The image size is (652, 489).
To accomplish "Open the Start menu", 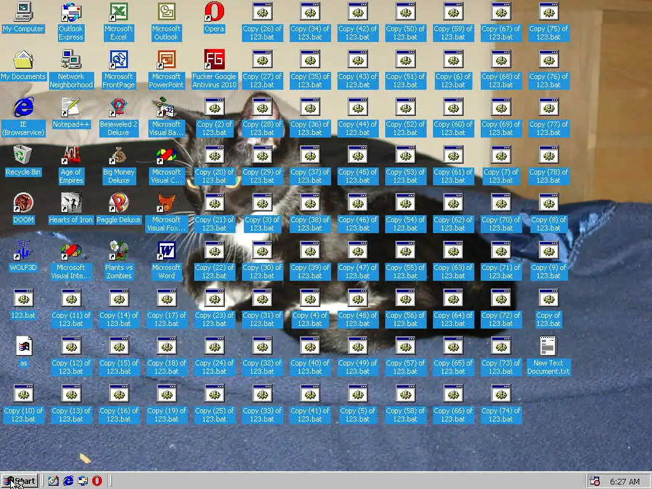I will (20, 481).
